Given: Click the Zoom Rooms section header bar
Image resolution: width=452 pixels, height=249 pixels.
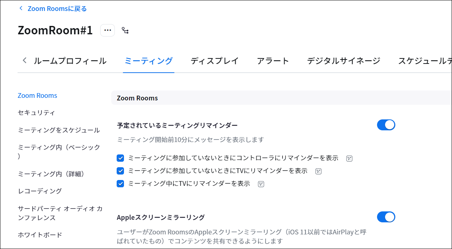Looking at the screenshot, I should (x=282, y=98).
